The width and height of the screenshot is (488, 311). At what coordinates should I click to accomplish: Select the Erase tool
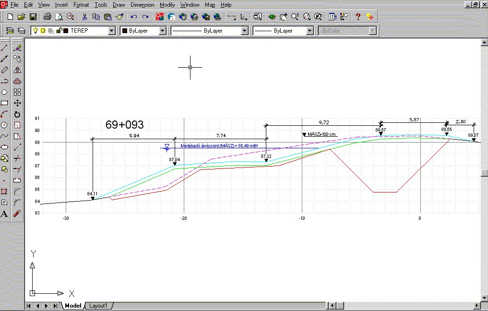(x=17, y=48)
